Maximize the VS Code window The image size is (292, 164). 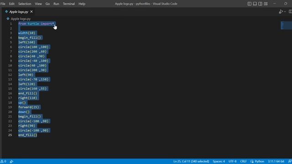pyautogui.click(x=286, y=4)
